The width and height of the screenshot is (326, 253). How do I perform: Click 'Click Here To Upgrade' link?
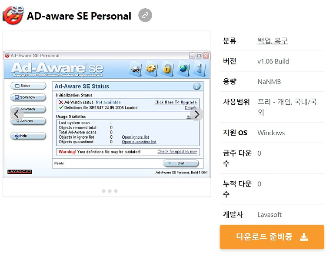(176, 102)
